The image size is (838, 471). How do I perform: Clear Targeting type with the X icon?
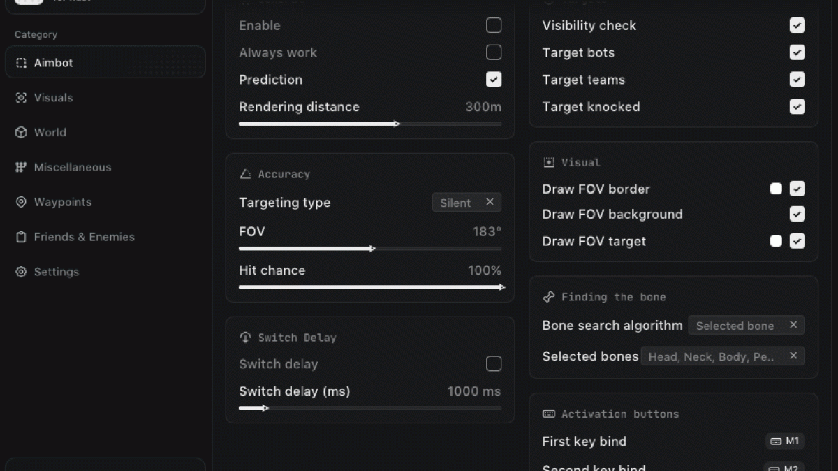(x=490, y=202)
